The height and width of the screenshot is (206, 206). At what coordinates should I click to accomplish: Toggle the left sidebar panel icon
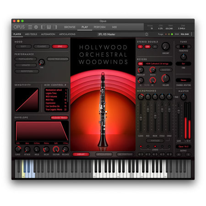click(43, 27)
